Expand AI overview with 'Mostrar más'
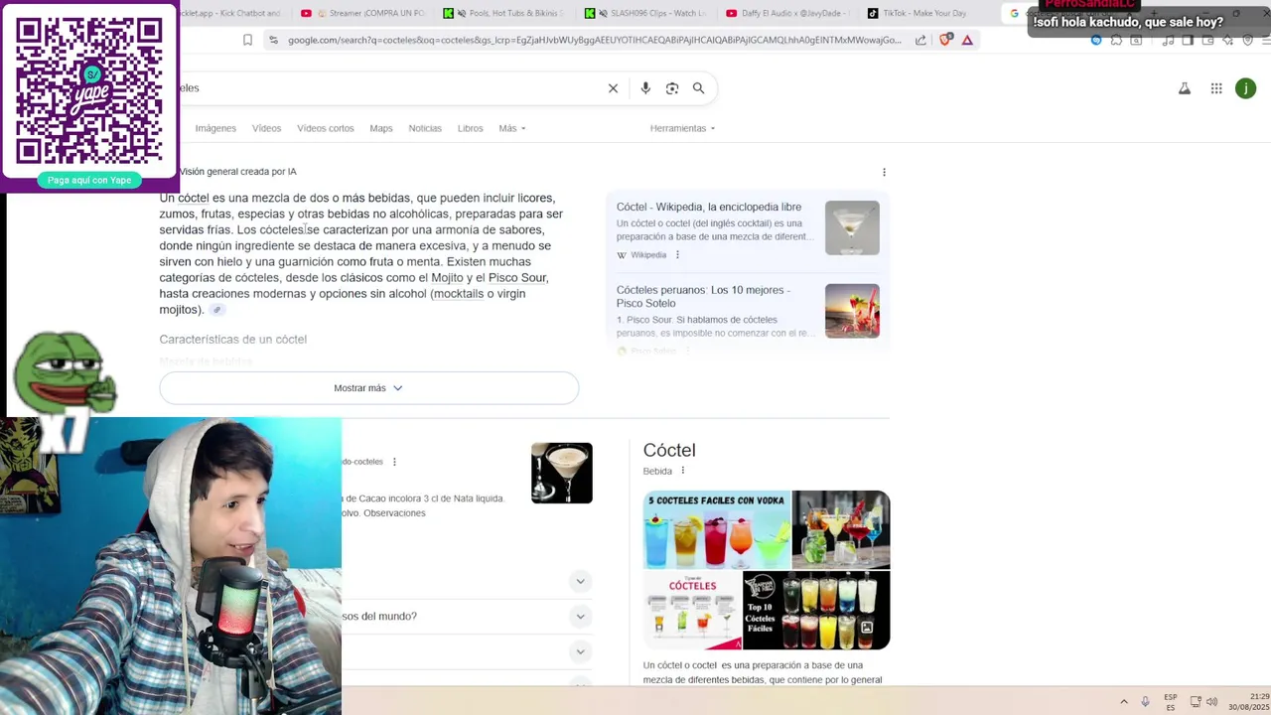Image resolution: width=1271 pixels, height=715 pixels. point(368,388)
